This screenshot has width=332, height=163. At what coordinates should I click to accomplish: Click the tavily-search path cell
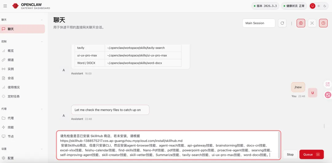pos(143,48)
